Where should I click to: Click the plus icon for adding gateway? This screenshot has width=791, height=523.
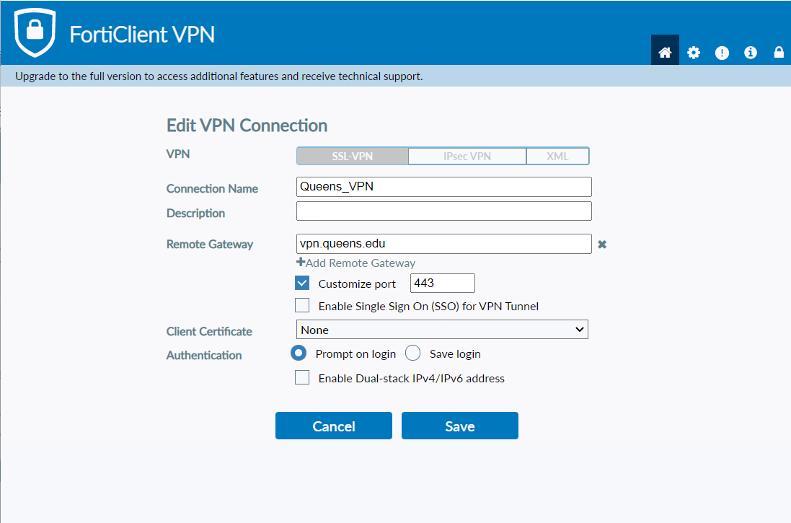coord(300,262)
